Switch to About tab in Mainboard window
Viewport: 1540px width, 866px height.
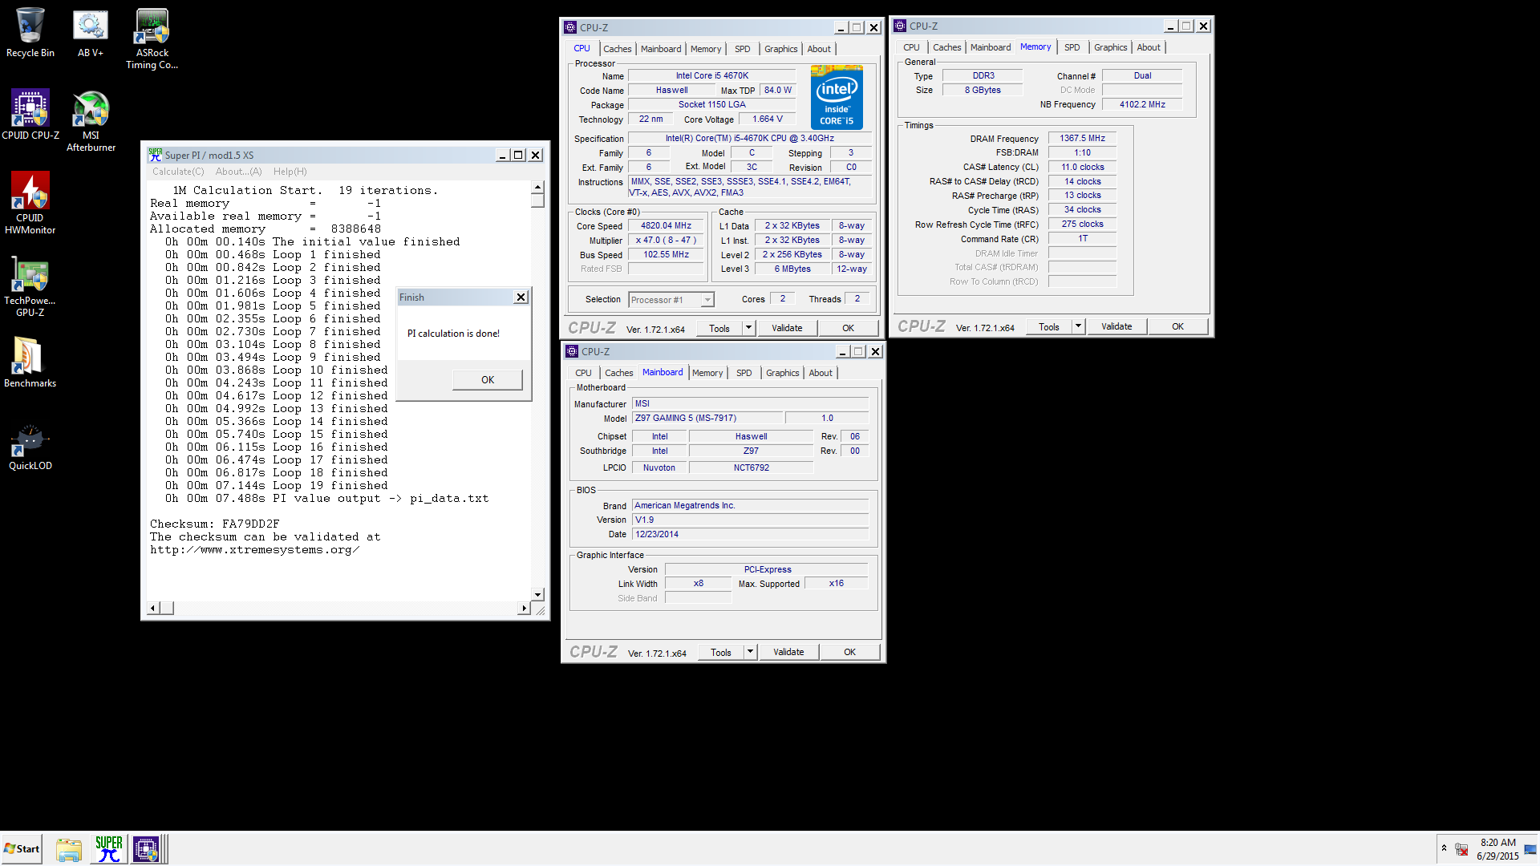(820, 373)
